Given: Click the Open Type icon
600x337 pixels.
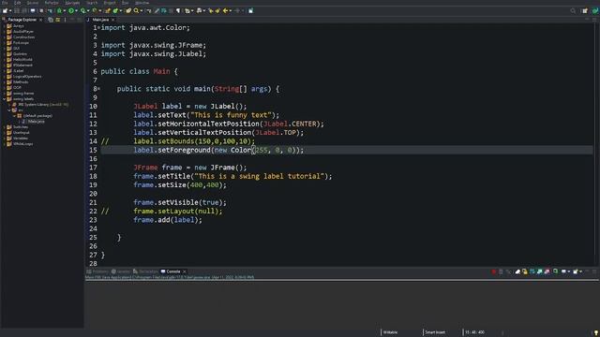Looking at the screenshot, I should point(128,10).
